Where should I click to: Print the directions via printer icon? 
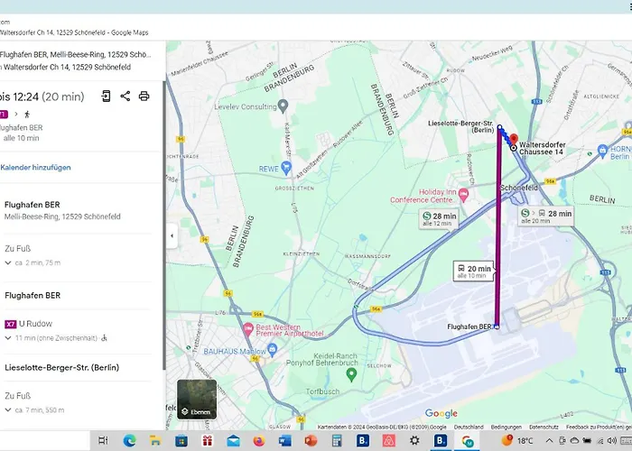tap(144, 96)
